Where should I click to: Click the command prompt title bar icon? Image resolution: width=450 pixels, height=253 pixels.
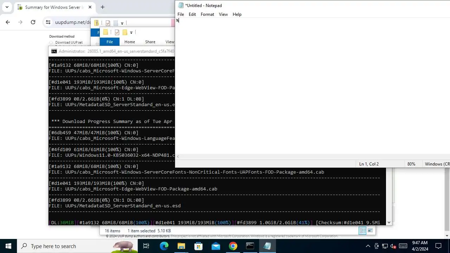[x=54, y=51]
